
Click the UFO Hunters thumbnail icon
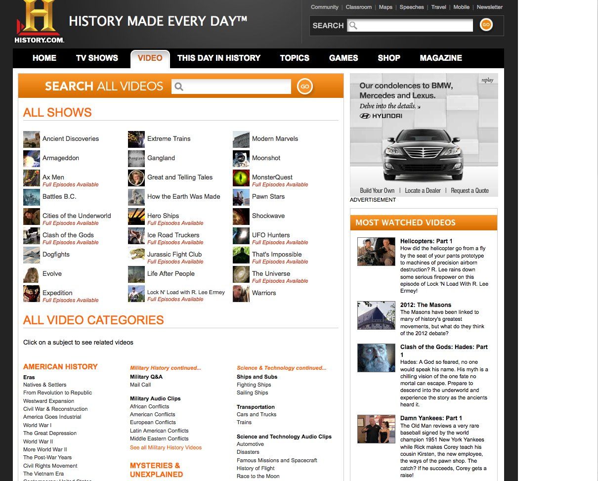tap(241, 236)
